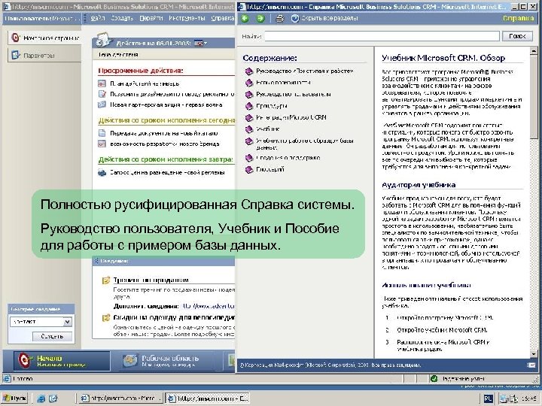Open overdue activity 'Позвоните дизайнерам'

point(172,94)
